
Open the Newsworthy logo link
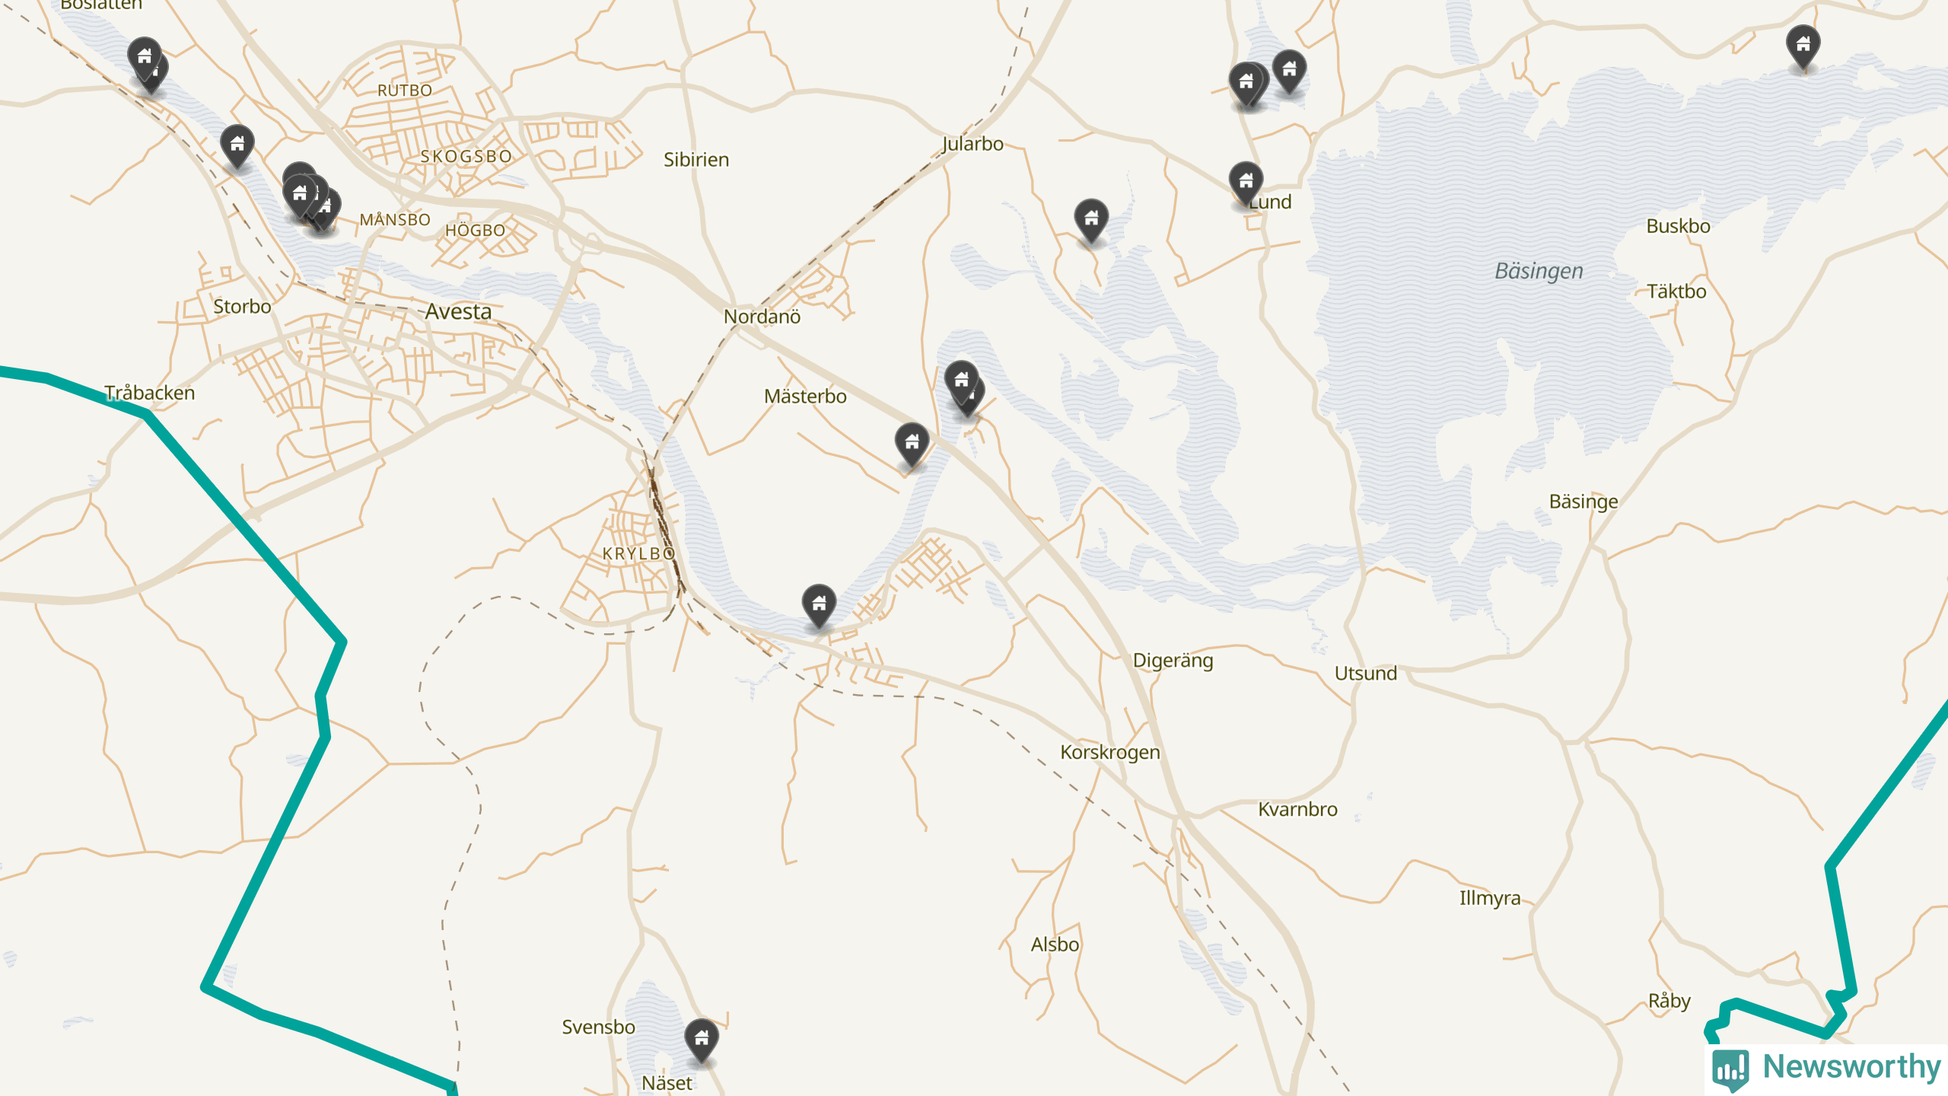click(x=1826, y=1068)
